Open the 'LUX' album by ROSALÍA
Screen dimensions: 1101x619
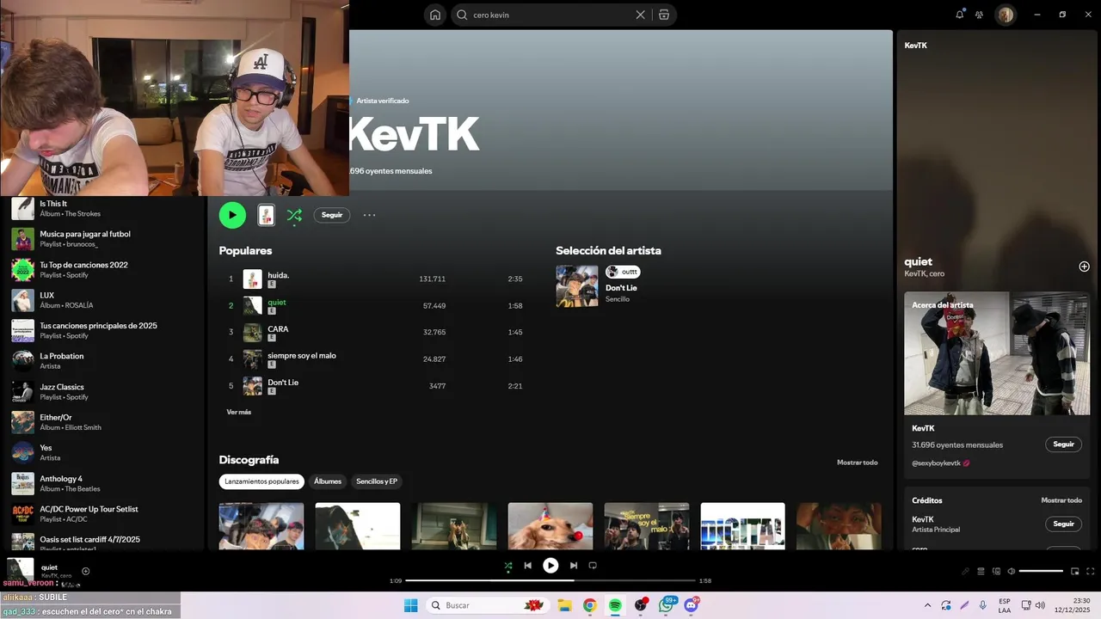tap(103, 300)
